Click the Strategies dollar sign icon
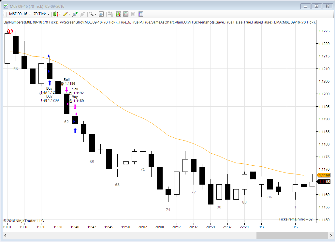This screenshot has height=242, width=335. (x=133, y=14)
